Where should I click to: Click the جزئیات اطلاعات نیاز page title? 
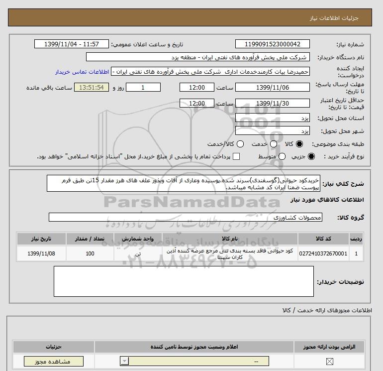334,18
